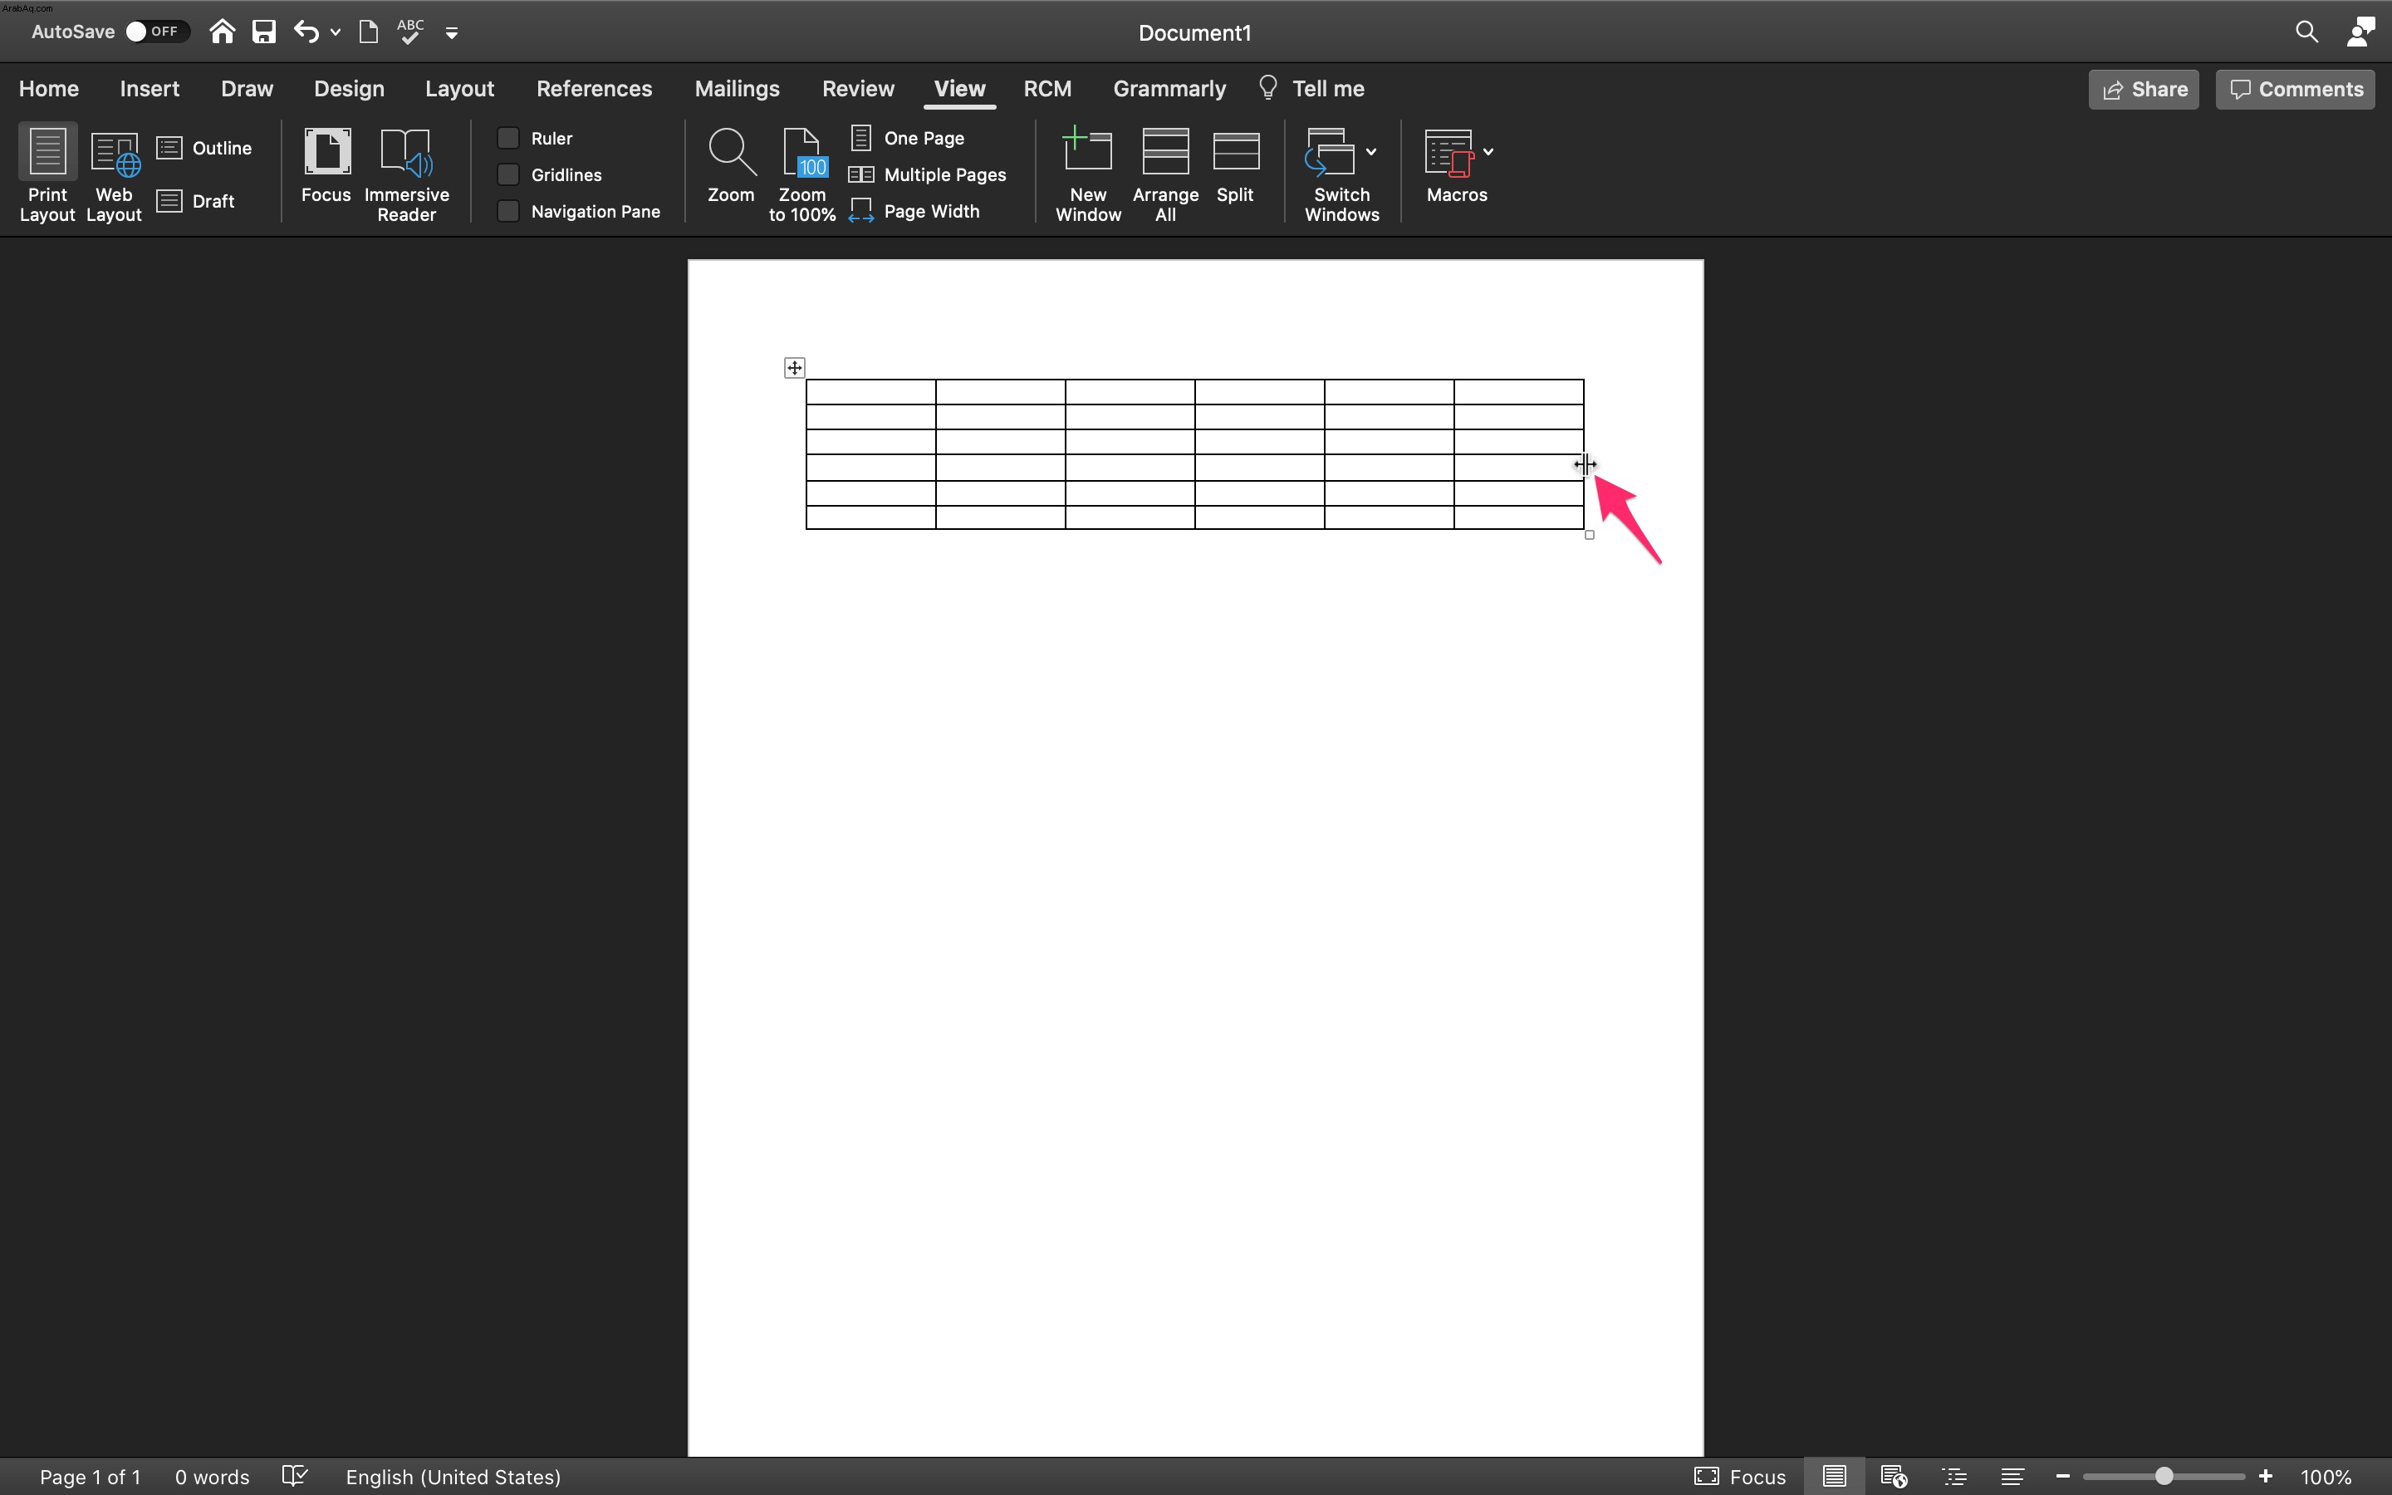Image resolution: width=2392 pixels, height=1495 pixels.
Task: Show Multiple Pages view
Action: [928, 174]
